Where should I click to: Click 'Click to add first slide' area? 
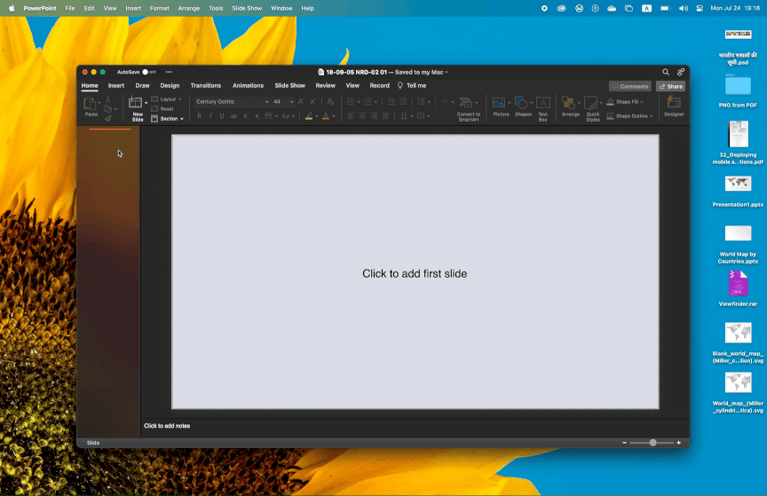pyautogui.click(x=415, y=273)
